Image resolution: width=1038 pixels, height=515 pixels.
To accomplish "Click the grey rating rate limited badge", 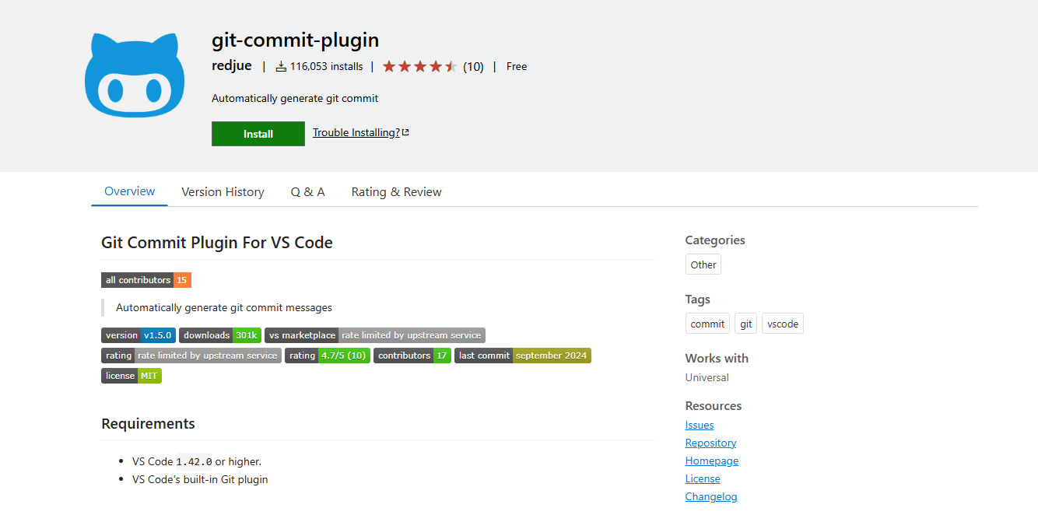I will (191, 356).
